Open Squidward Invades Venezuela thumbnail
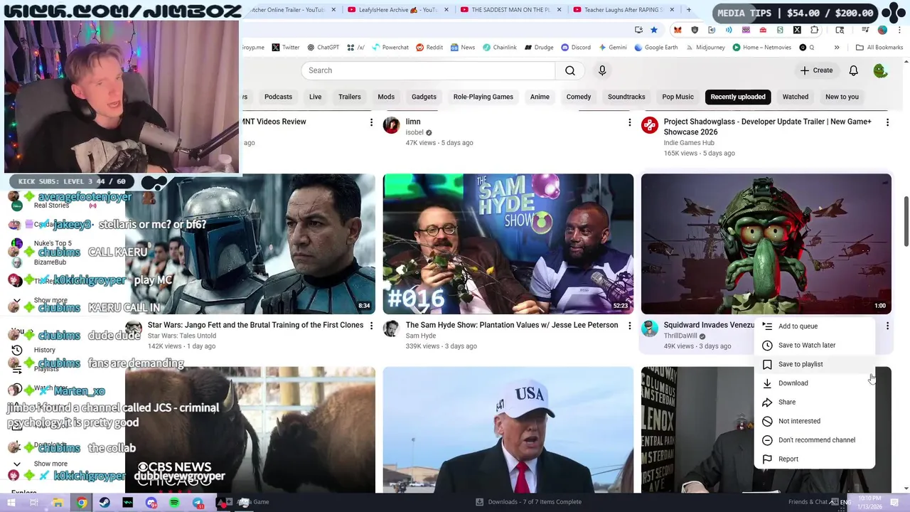This screenshot has height=512, width=910. coord(766,244)
